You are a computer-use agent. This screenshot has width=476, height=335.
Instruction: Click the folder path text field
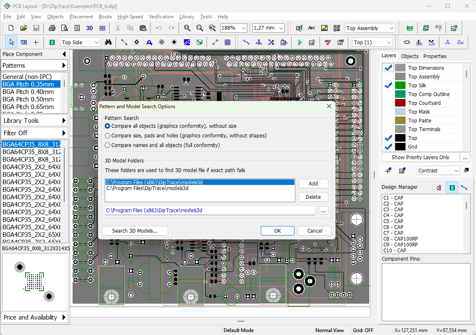pos(210,211)
